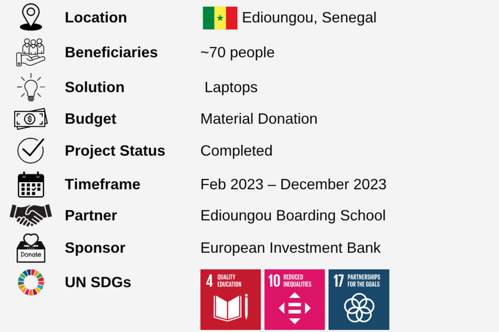Click the Senegal flag image

point(220,18)
